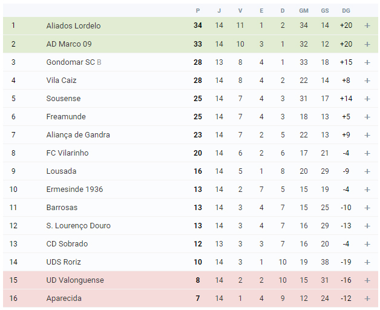This screenshot has height=310, width=380.
Task: Expand details for Aliados Lordelo row
Action: click(367, 25)
